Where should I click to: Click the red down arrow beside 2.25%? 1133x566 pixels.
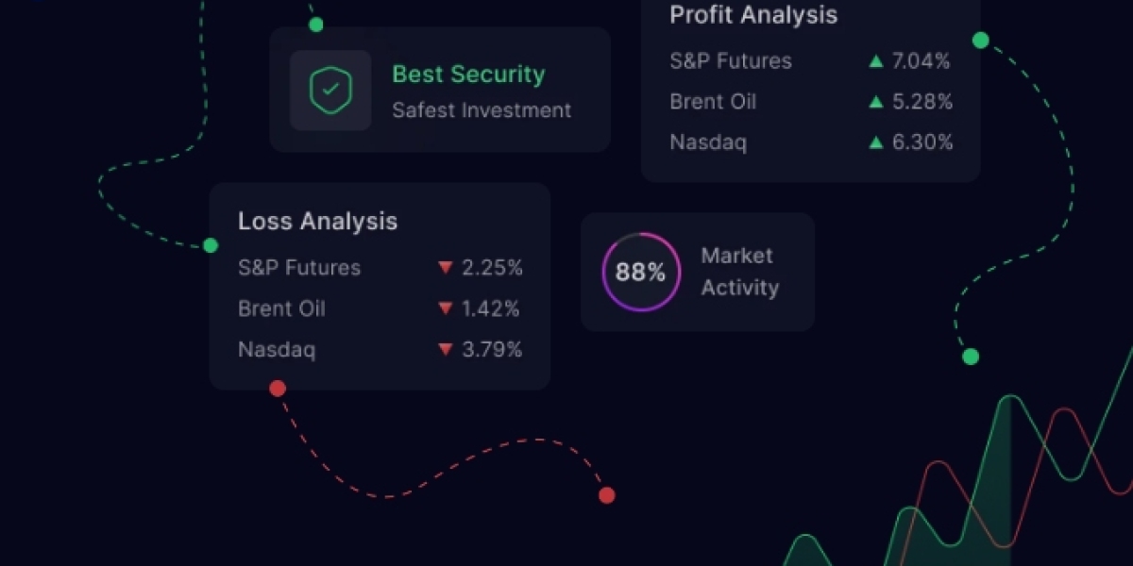[x=446, y=268]
